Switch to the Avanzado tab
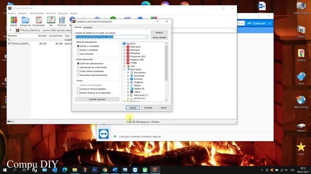Screen dimensions: 311x174 (87, 28)
